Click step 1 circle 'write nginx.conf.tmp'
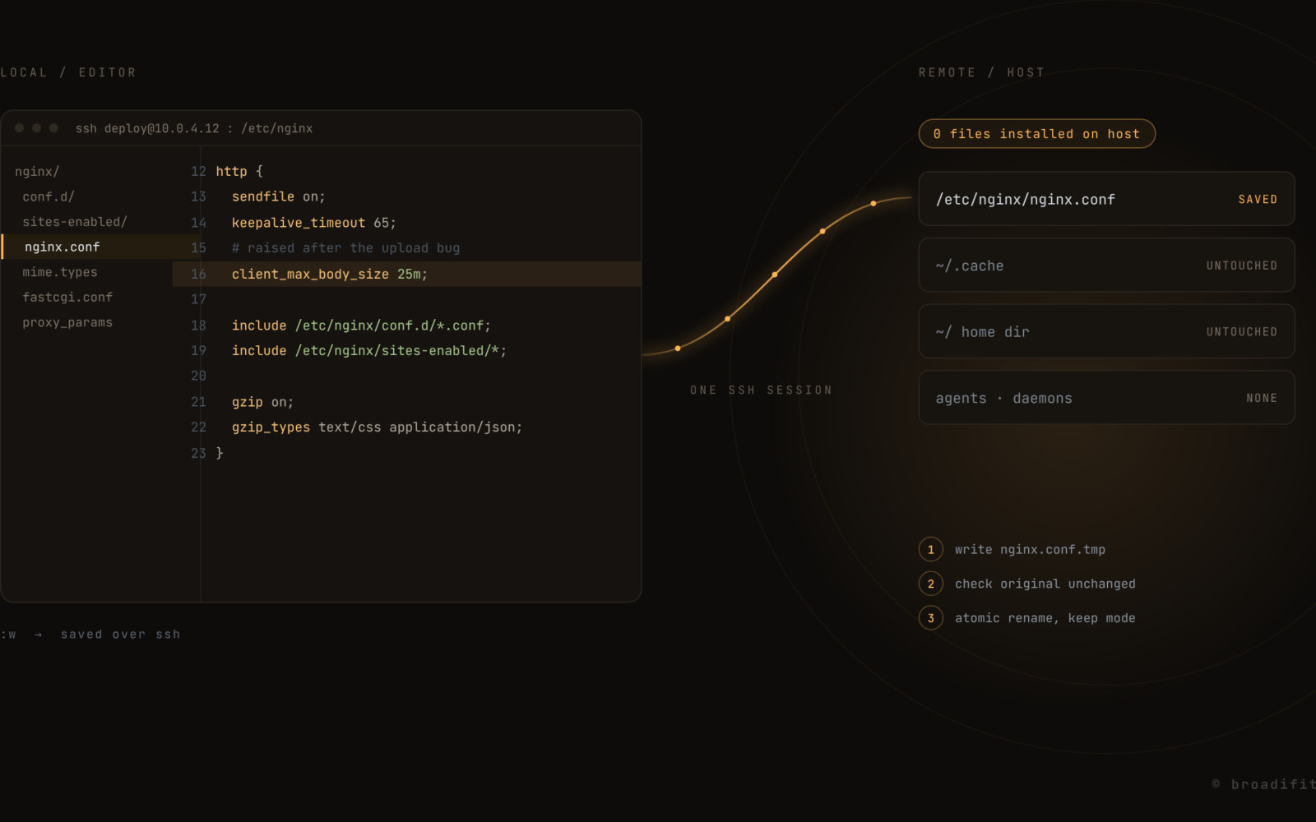 pyautogui.click(x=930, y=549)
